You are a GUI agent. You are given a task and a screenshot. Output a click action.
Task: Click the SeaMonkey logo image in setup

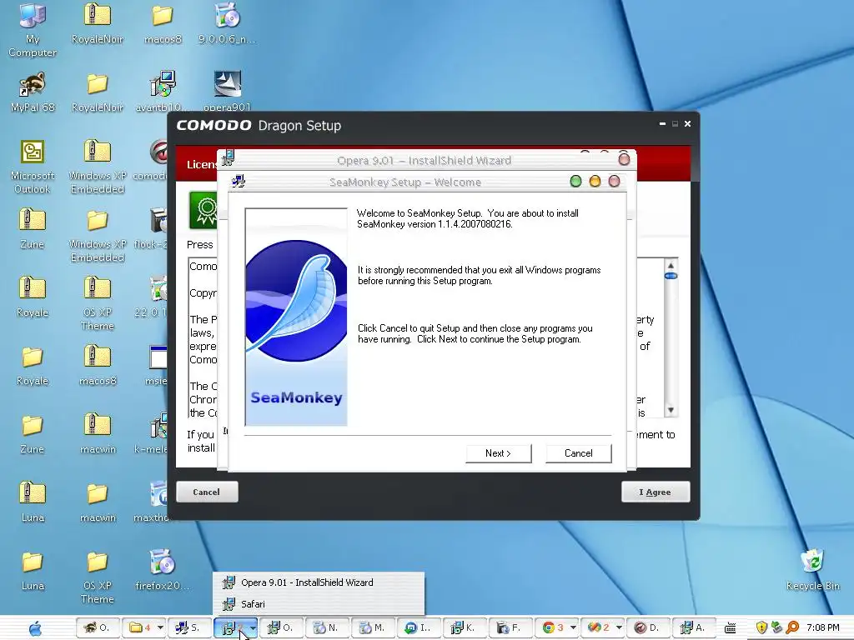point(296,317)
